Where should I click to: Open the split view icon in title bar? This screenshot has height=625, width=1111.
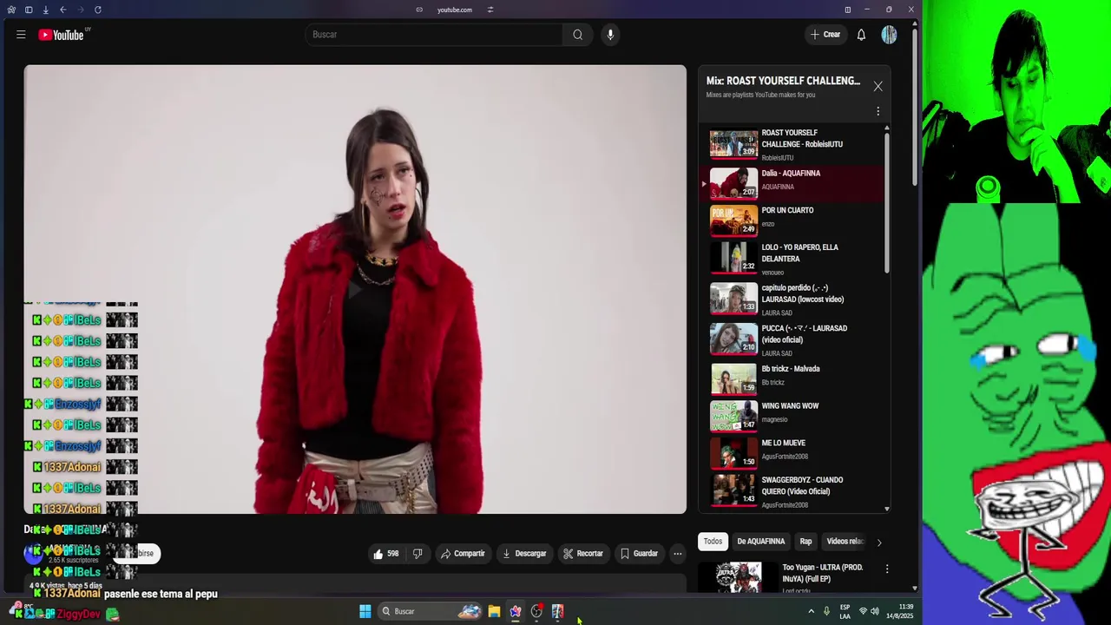848,10
